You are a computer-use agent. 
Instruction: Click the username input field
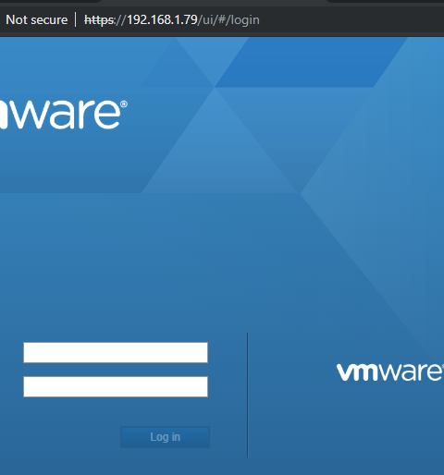pyautogui.click(x=116, y=352)
